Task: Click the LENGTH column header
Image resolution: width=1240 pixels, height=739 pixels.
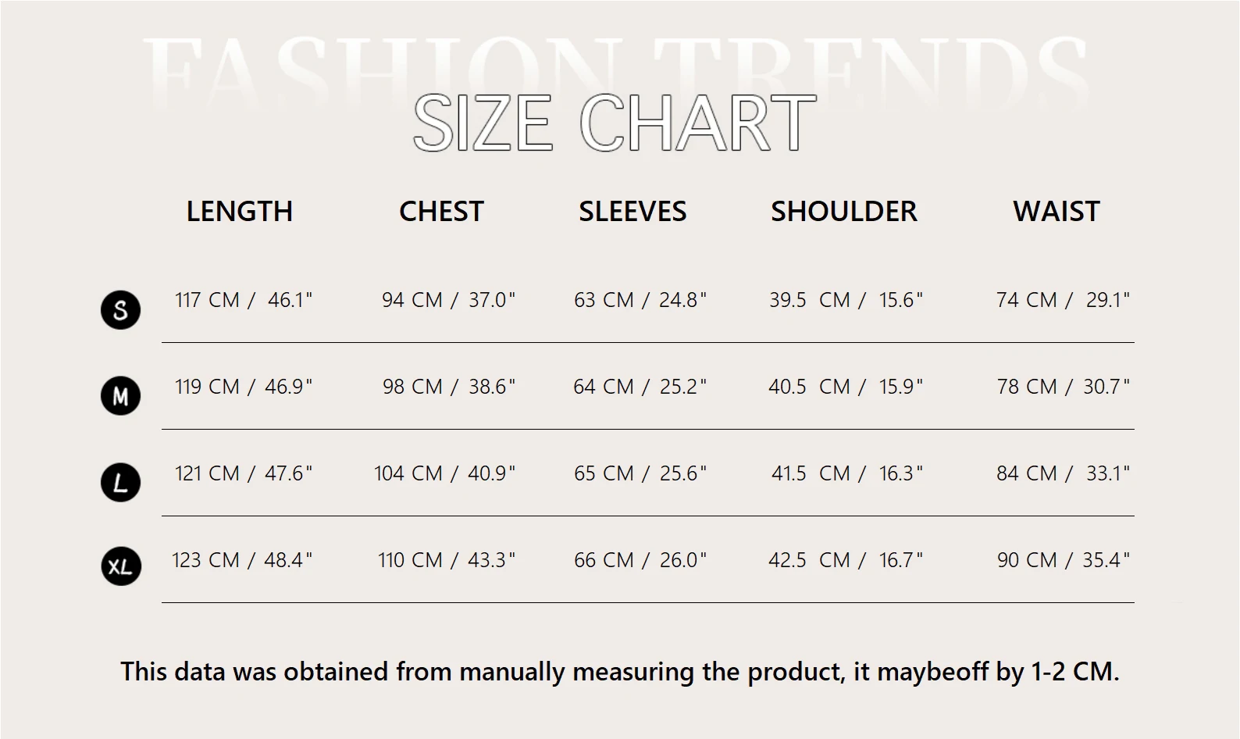Action: click(x=239, y=212)
